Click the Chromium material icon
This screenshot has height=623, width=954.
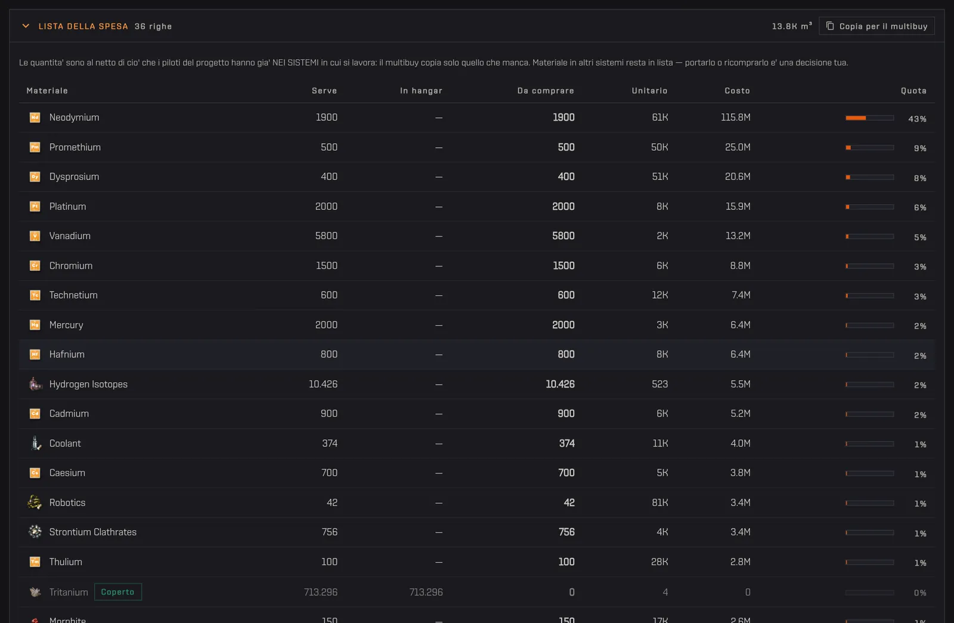coord(35,265)
